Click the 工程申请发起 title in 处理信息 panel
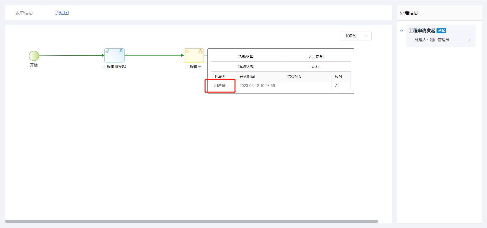Image resolution: width=487 pixels, height=228 pixels. 422,31
